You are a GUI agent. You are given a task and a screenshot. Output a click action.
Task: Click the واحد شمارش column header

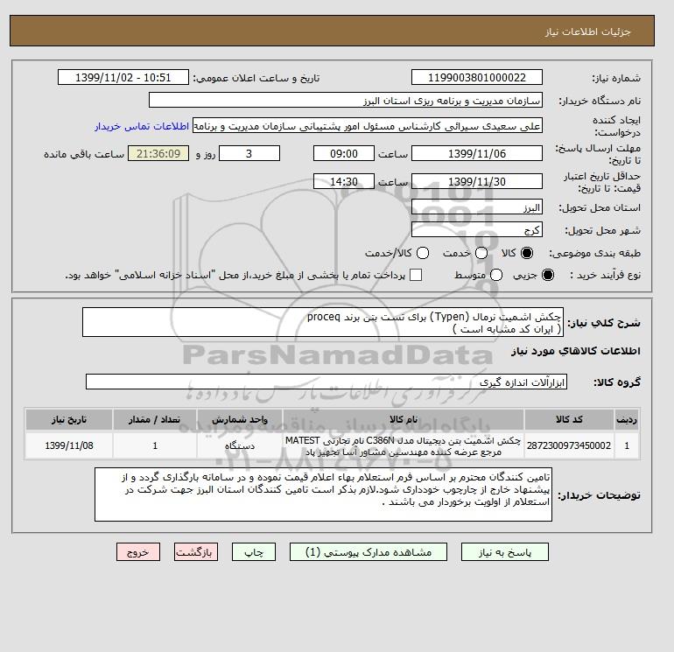coord(240,419)
